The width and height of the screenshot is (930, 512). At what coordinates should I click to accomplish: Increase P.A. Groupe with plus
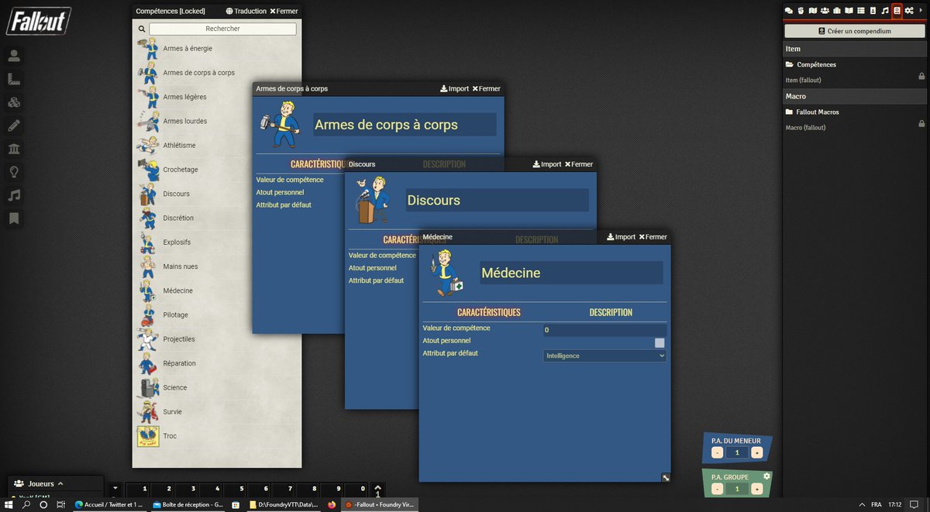point(756,489)
